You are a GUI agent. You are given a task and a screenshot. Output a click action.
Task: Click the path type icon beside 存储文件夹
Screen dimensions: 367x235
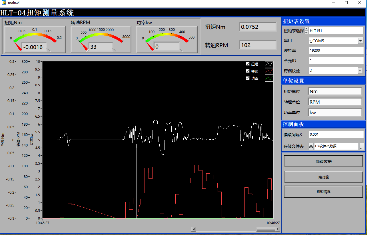(311, 146)
